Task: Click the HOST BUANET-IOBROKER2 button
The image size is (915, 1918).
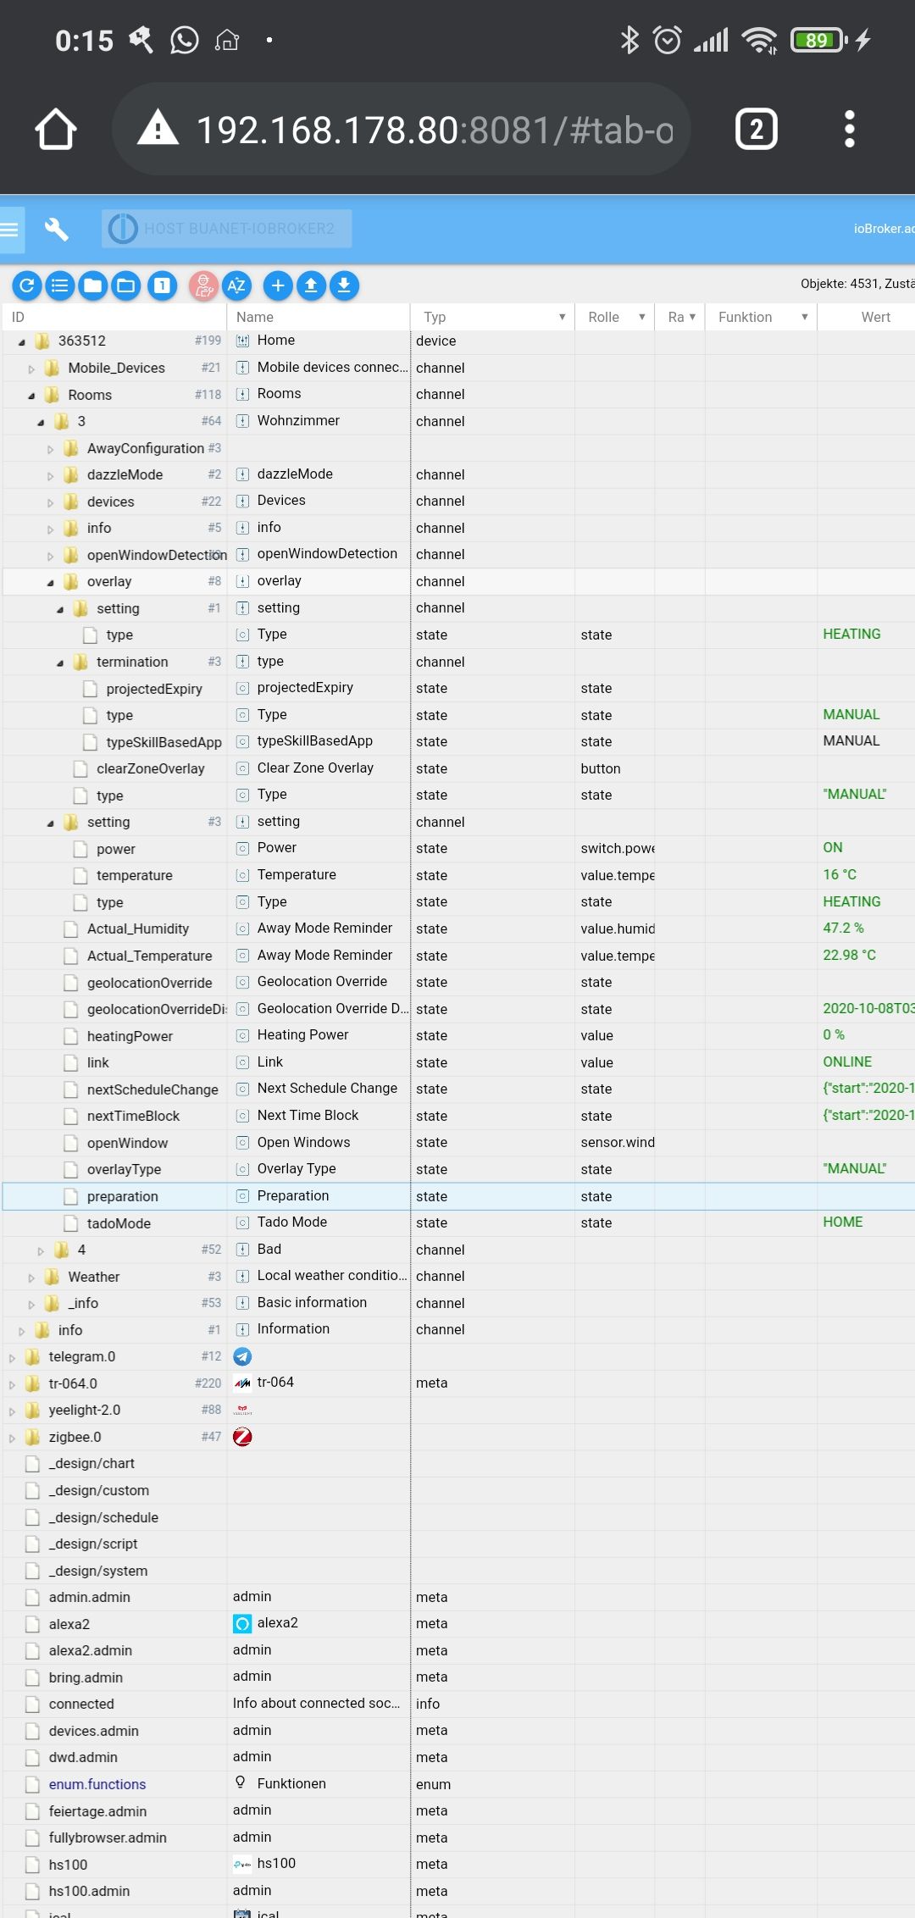Action: pyautogui.click(x=227, y=229)
